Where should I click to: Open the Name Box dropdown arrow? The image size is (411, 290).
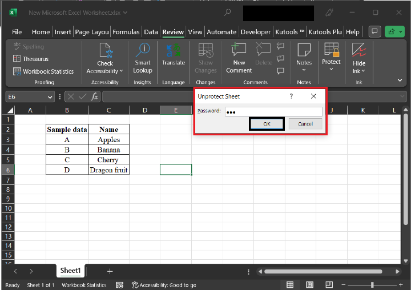point(51,97)
